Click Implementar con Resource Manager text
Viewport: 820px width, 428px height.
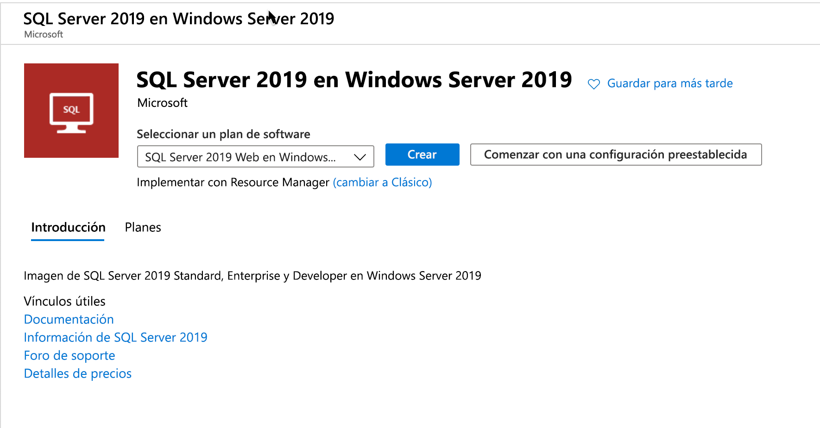pos(233,182)
